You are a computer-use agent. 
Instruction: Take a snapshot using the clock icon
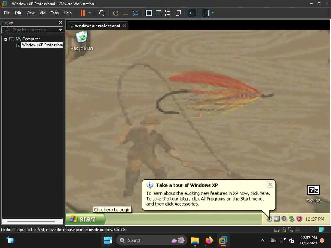[115, 13]
